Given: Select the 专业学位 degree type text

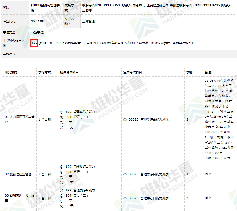Looking at the screenshot, I should [37, 32].
